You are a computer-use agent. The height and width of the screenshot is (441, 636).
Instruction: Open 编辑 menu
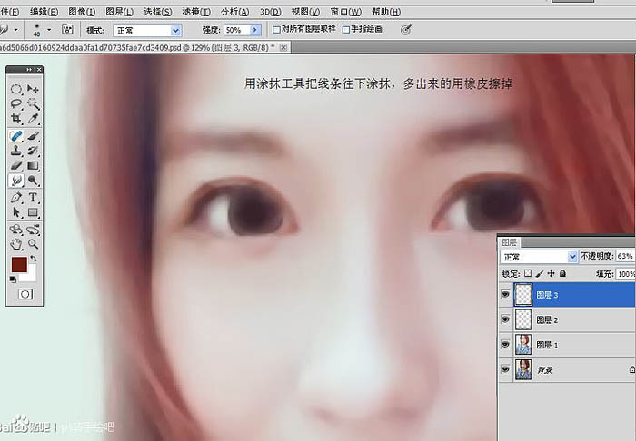tap(44, 12)
